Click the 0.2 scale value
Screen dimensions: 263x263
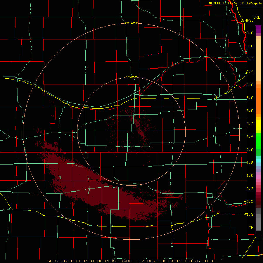pyautogui.click(x=250, y=189)
